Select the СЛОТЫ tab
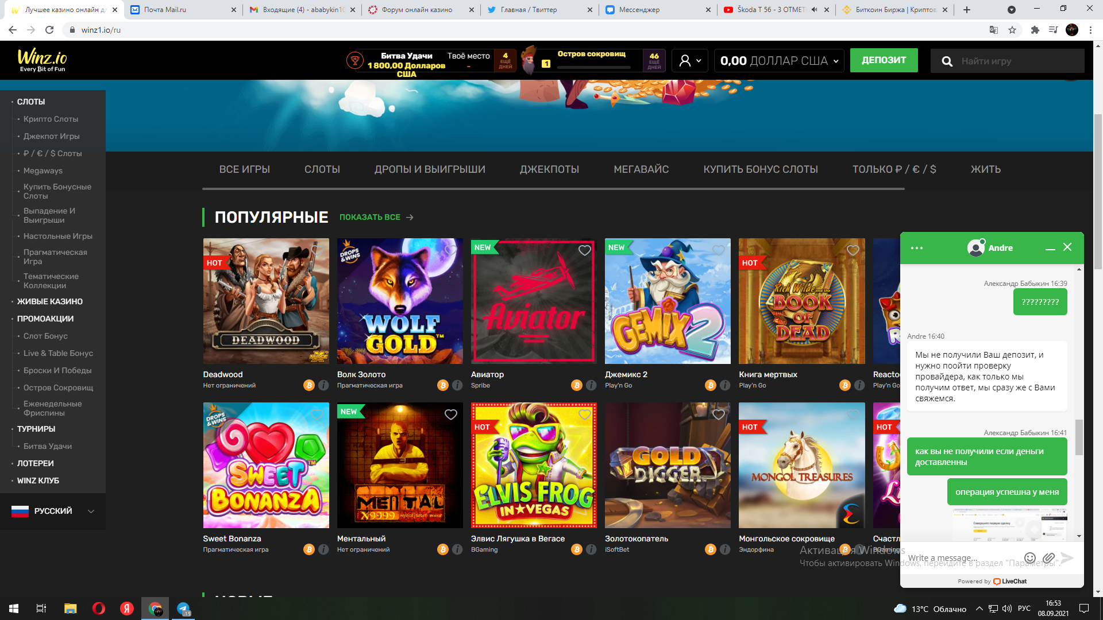The image size is (1103, 620). [322, 169]
